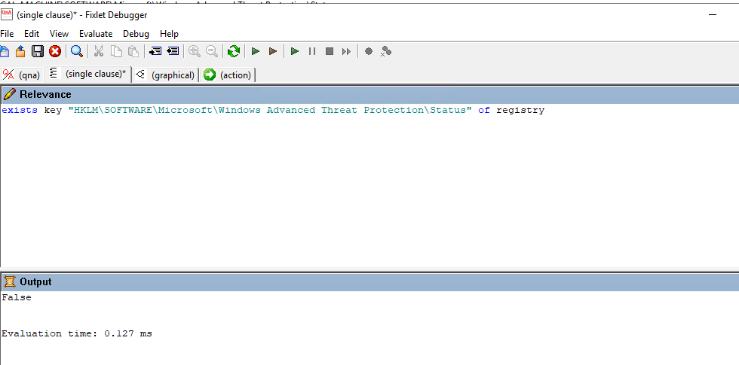
Task: Click the New document toolbar icon
Action: point(4,51)
